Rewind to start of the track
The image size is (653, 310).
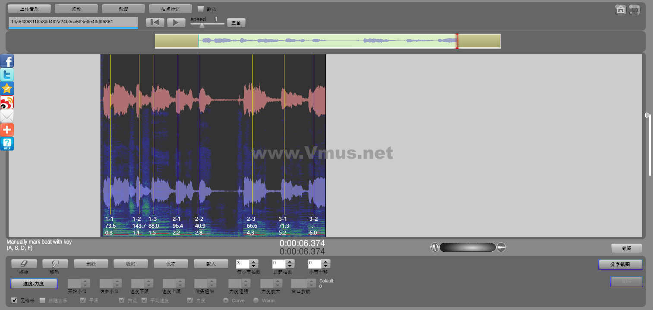click(155, 23)
